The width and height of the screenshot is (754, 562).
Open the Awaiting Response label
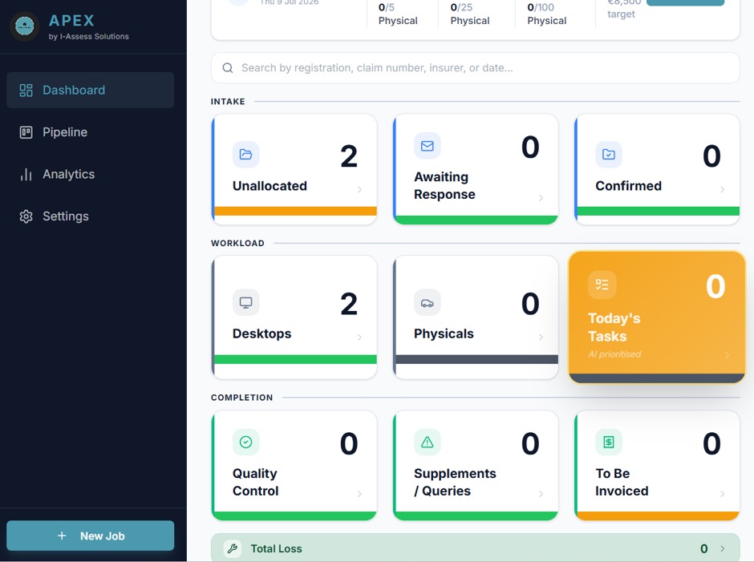(x=444, y=185)
